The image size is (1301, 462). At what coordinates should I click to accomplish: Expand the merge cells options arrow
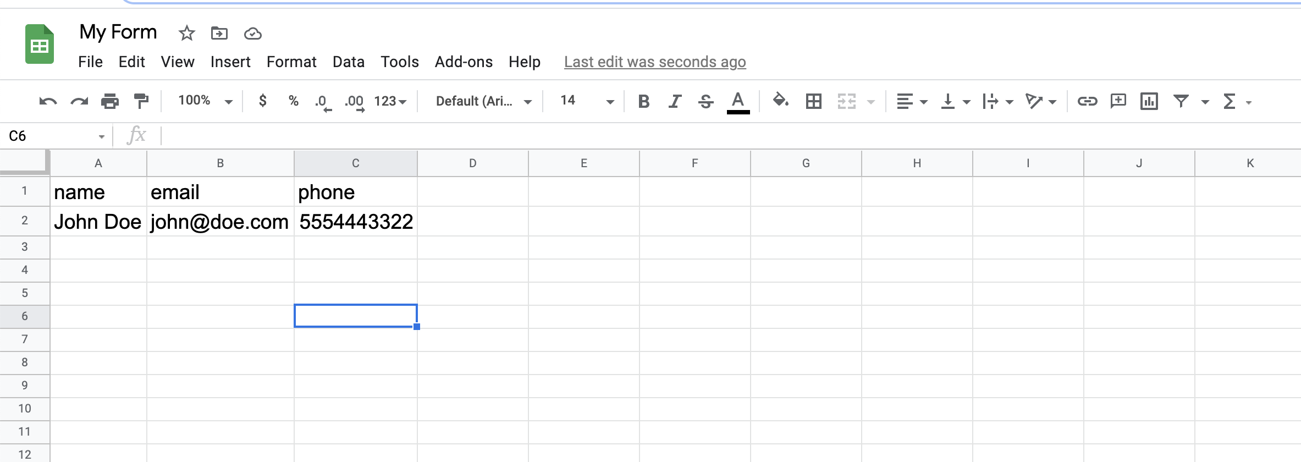(870, 102)
